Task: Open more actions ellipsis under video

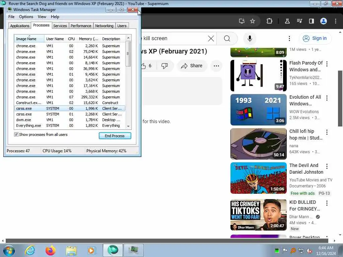Action: 216,66
